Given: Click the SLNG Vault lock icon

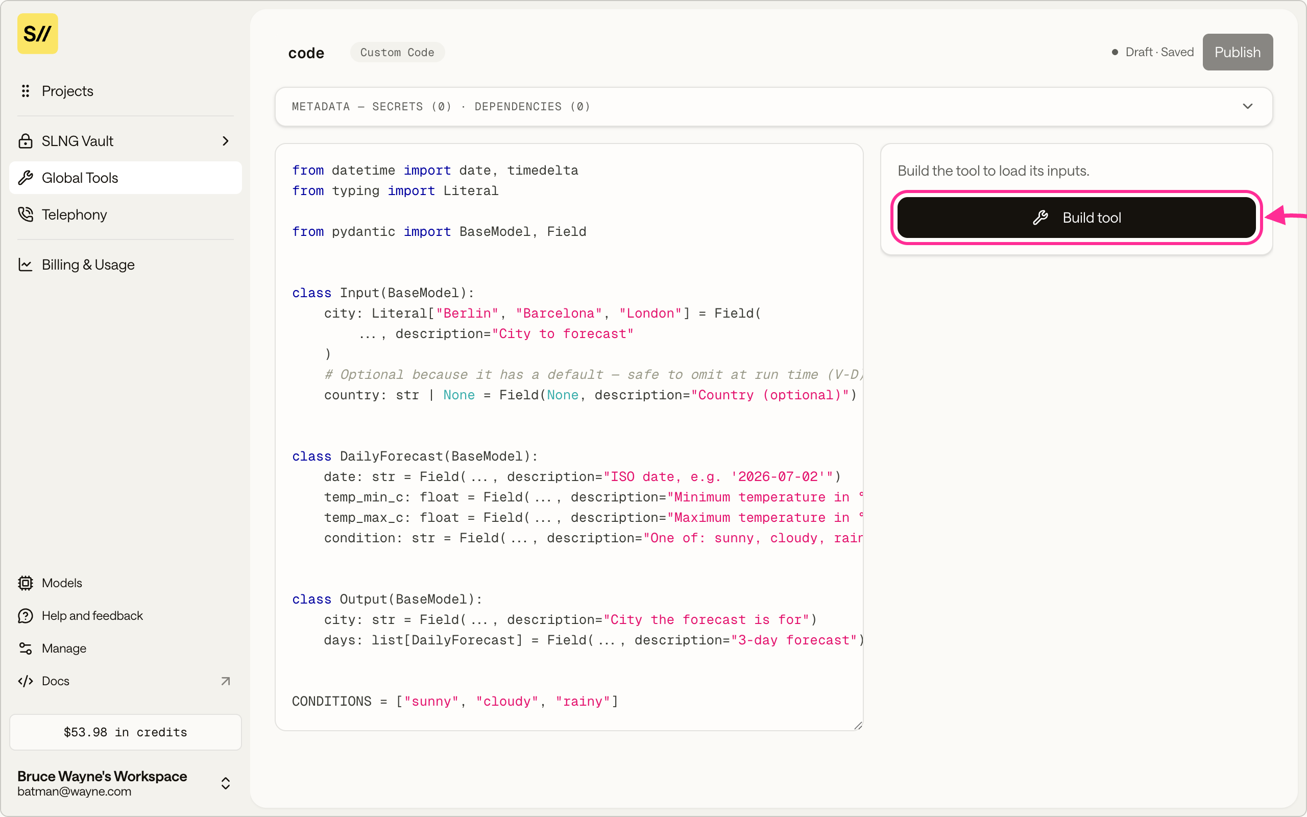Looking at the screenshot, I should pyautogui.click(x=26, y=141).
